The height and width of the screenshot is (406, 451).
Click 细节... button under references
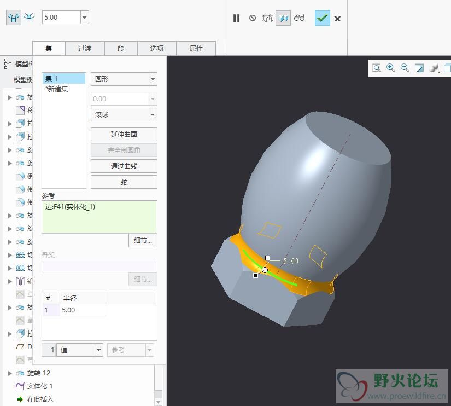[143, 240]
